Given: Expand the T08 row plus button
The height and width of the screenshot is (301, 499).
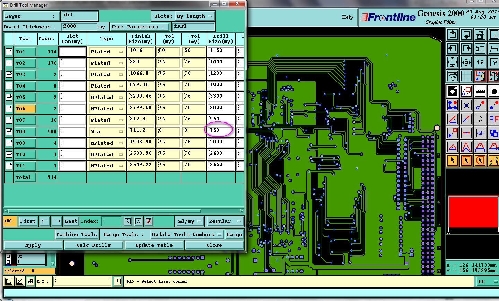Looking at the screenshot, I should [x=9, y=131].
